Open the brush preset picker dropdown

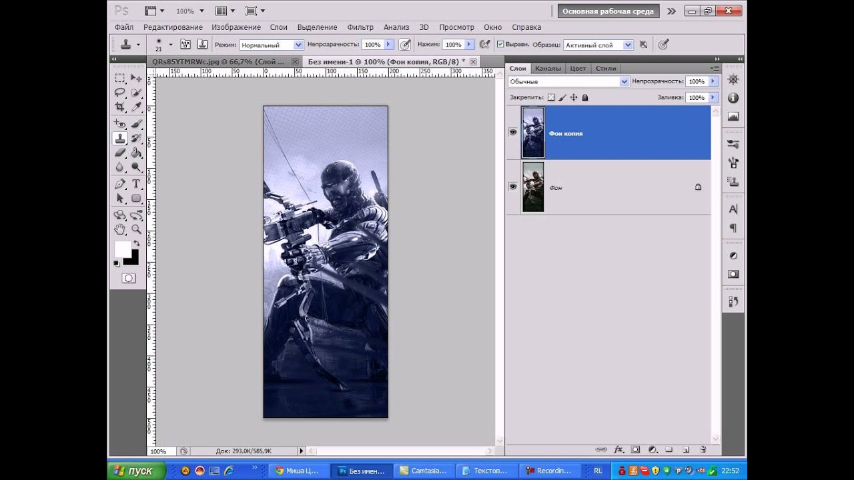coord(170,45)
